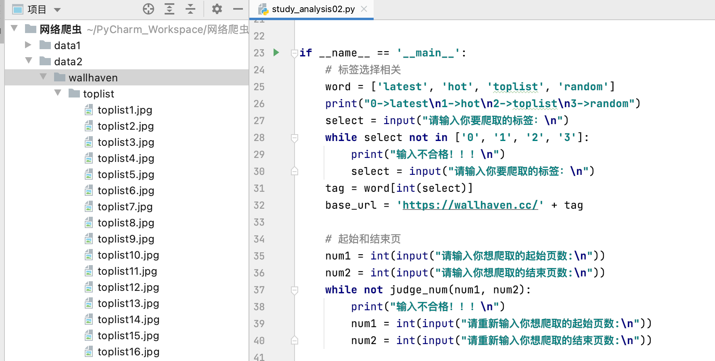Click the Expand All icon in project toolbar
The width and height of the screenshot is (715, 361).
[169, 9]
